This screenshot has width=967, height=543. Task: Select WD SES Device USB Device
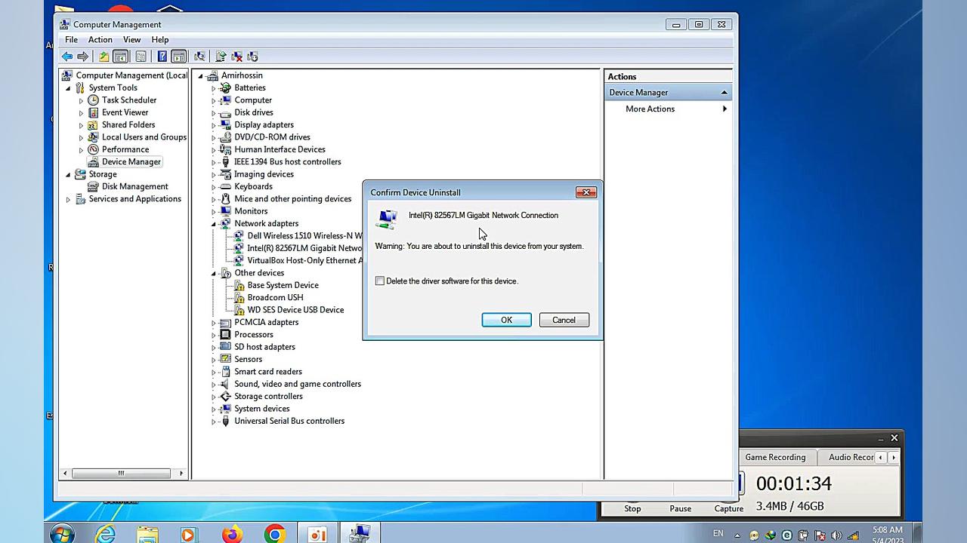295,310
